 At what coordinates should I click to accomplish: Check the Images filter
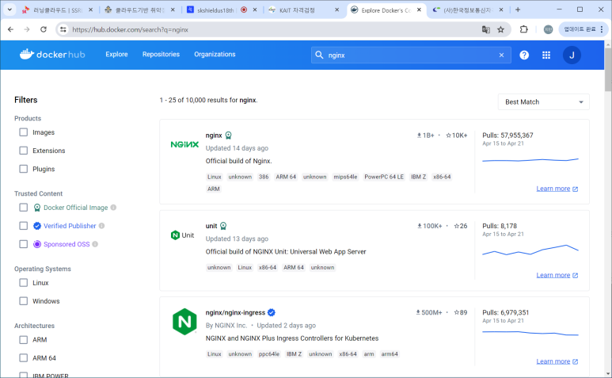pos(24,132)
